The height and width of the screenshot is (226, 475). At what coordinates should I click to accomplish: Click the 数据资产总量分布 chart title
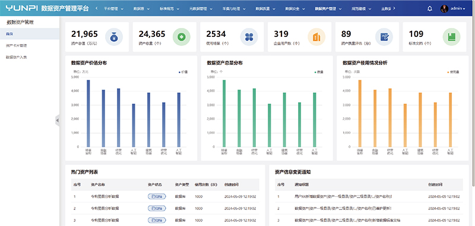point(224,63)
